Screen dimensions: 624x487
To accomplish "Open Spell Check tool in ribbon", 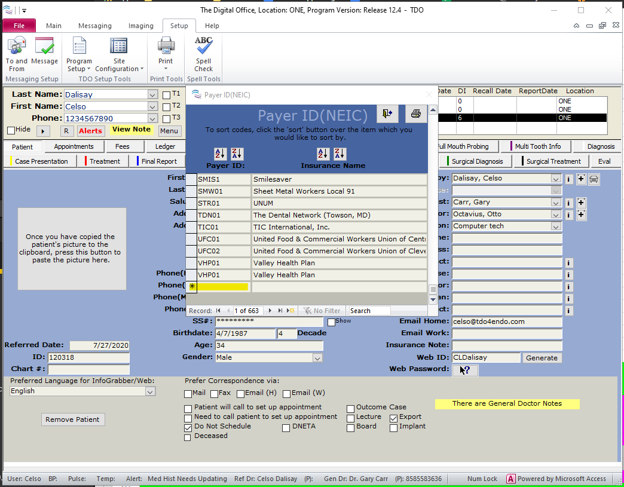I will point(203,54).
